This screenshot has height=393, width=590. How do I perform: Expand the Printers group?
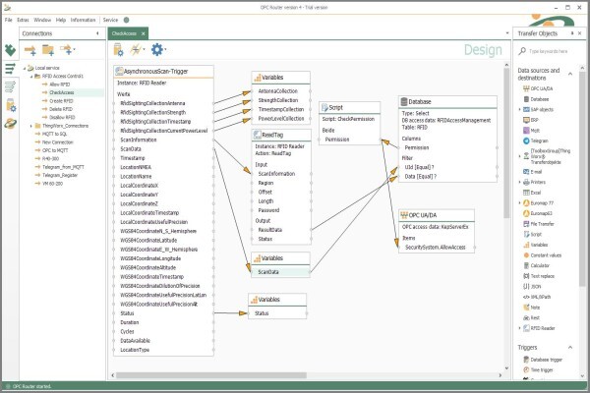pyautogui.click(x=519, y=183)
